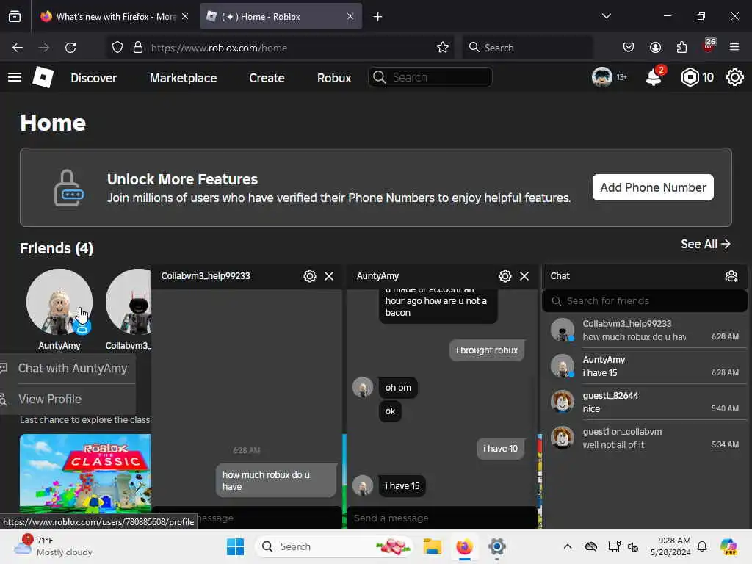This screenshot has width=752, height=564.
Task: Click the Chat panel header
Action: (645, 276)
